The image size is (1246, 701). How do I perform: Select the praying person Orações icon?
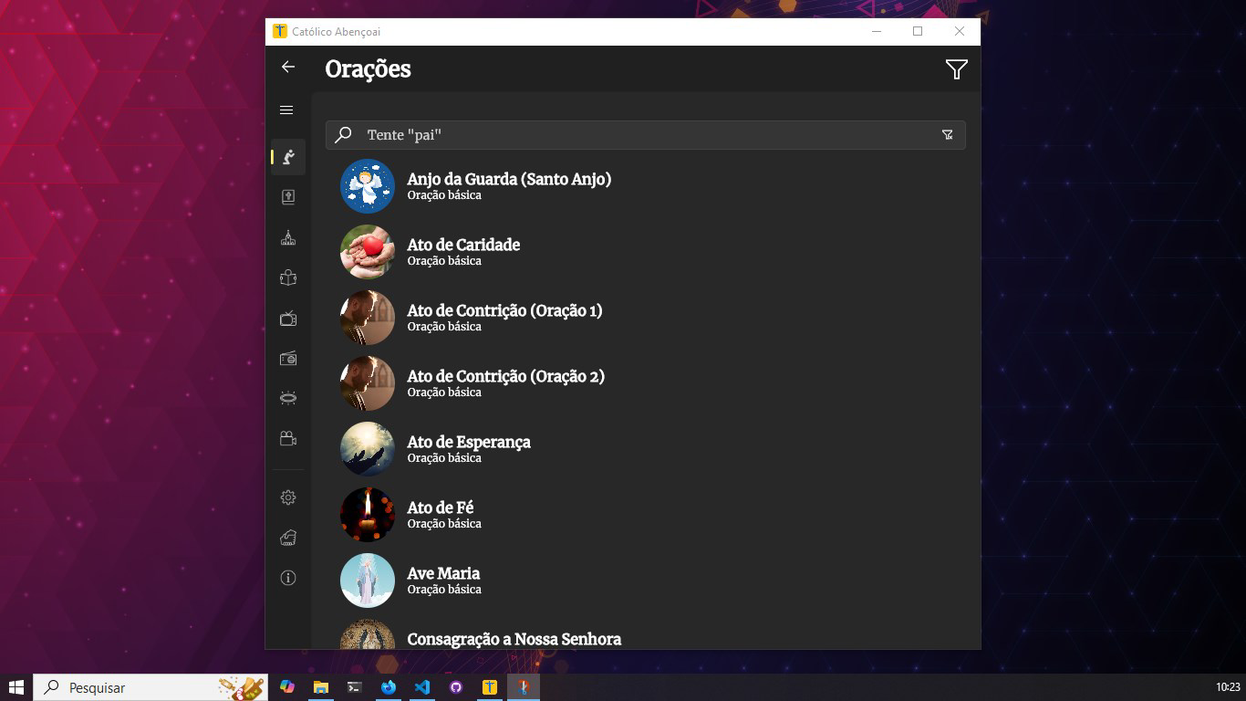coord(288,156)
